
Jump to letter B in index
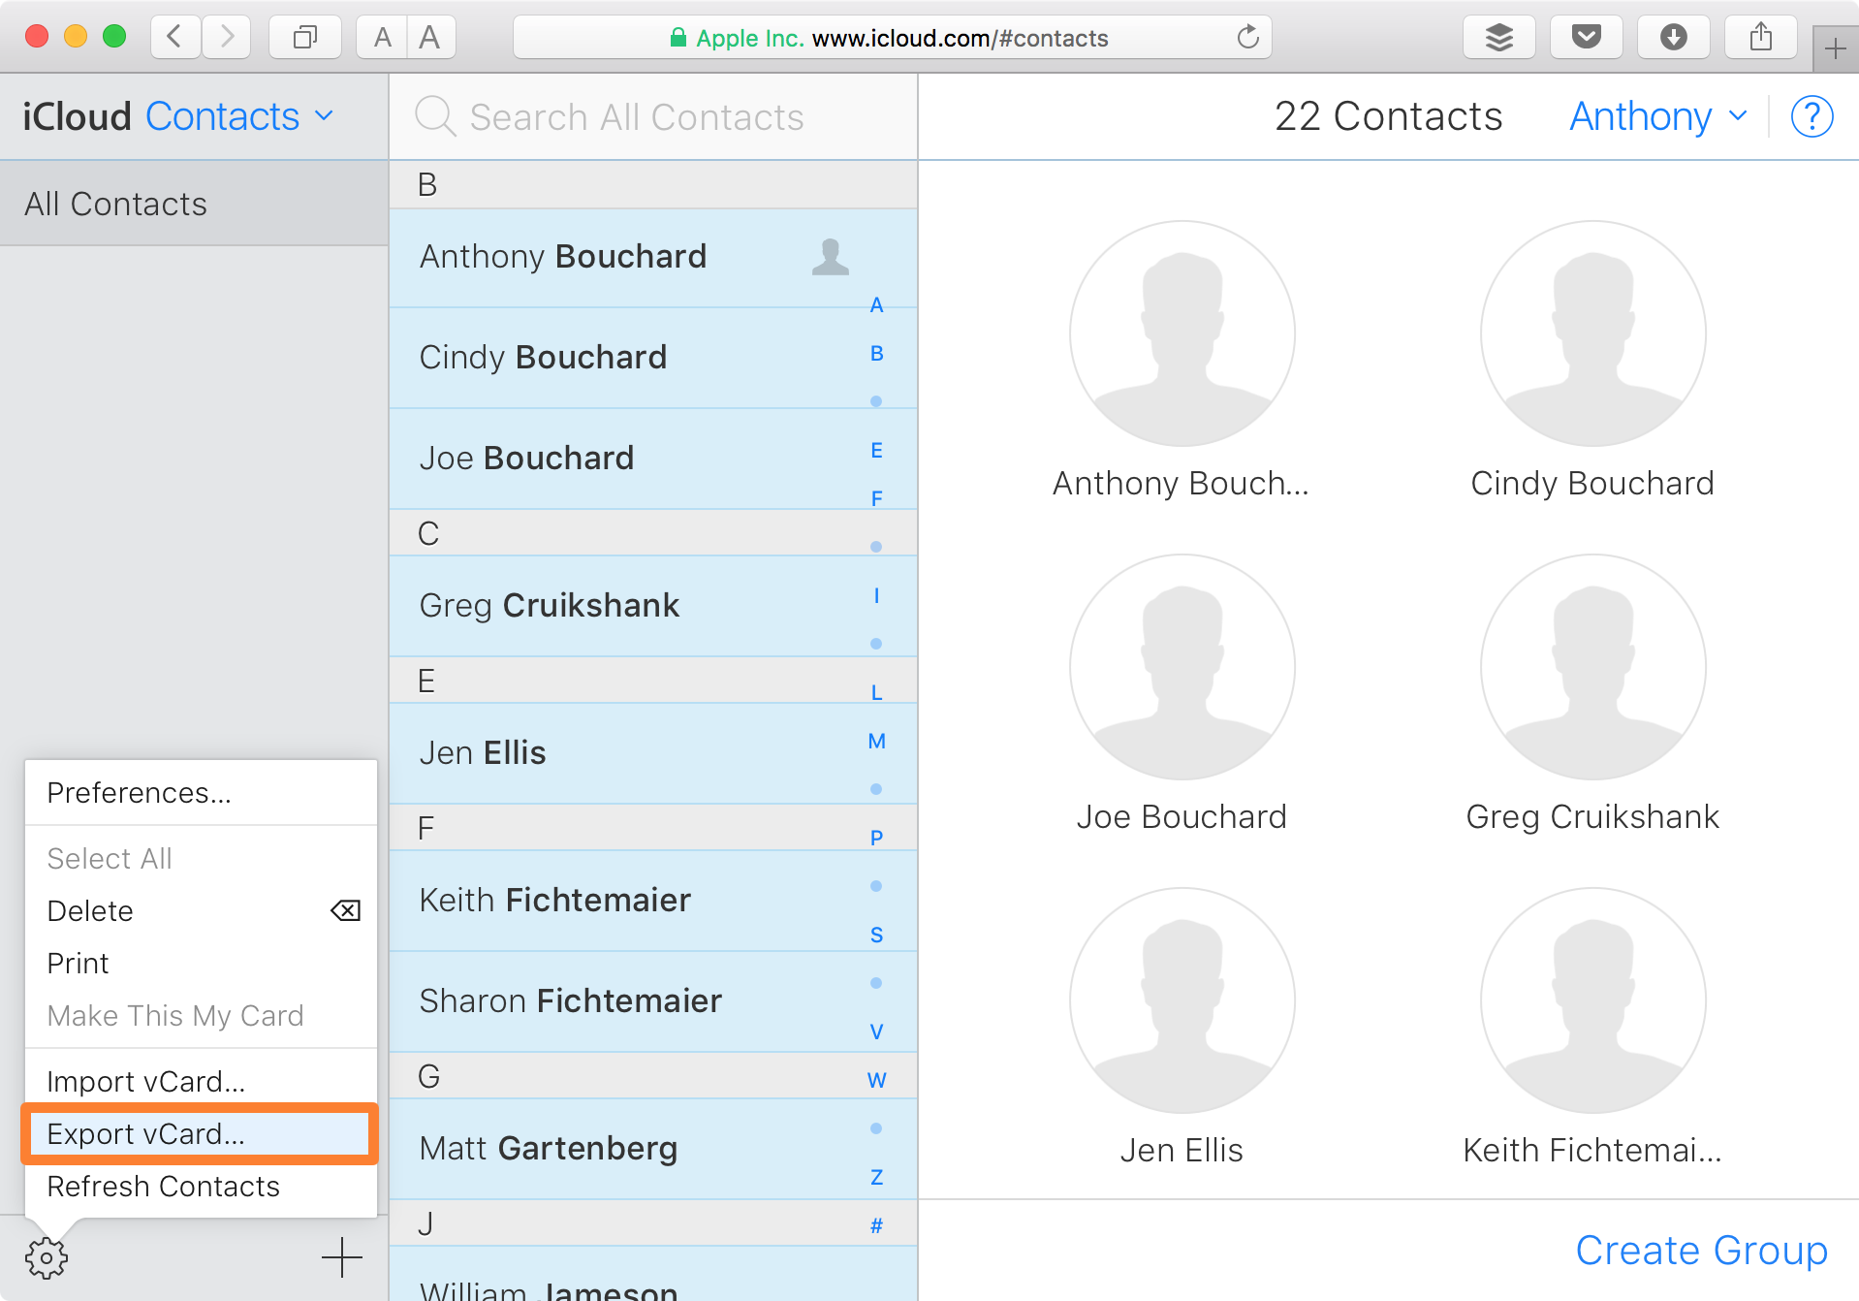876,354
